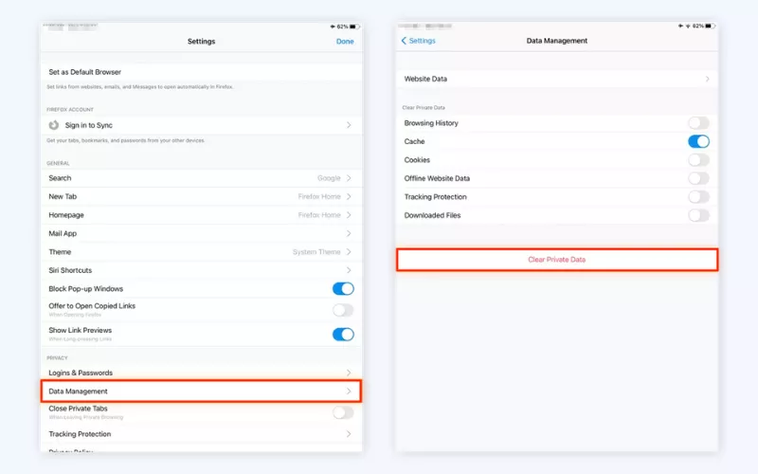Turn off Cache toggle
This screenshot has width=758, height=474.
click(x=698, y=141)
